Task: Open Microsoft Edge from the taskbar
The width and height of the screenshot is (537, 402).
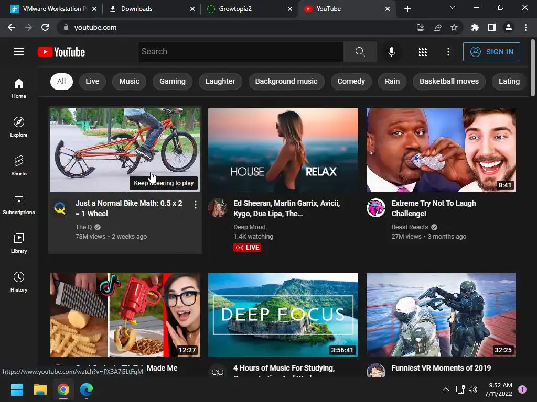Action: coord(87,389)
